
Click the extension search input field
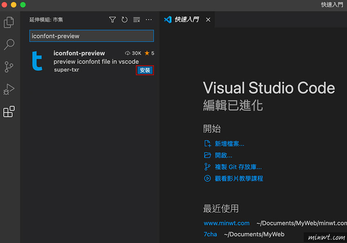[91, 36]
